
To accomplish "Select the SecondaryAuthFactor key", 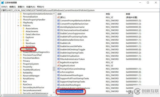I will coord(34,87).
